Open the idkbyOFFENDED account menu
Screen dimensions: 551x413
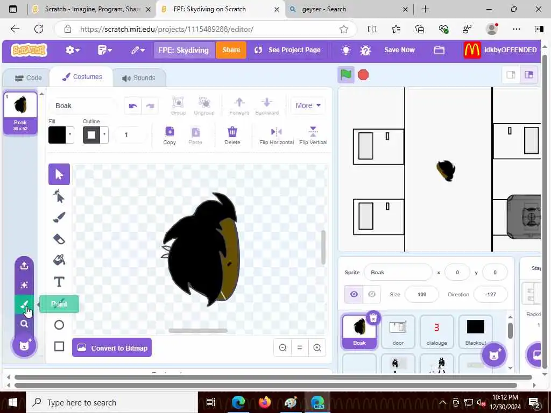(500, 50)
